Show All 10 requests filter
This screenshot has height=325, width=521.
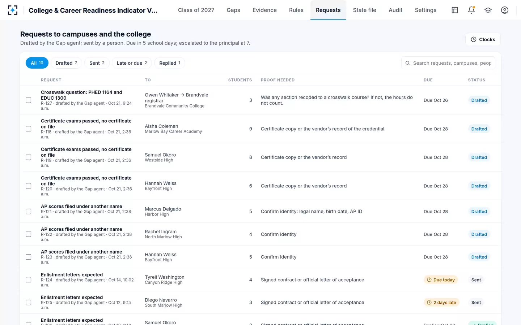coord(37,63)
